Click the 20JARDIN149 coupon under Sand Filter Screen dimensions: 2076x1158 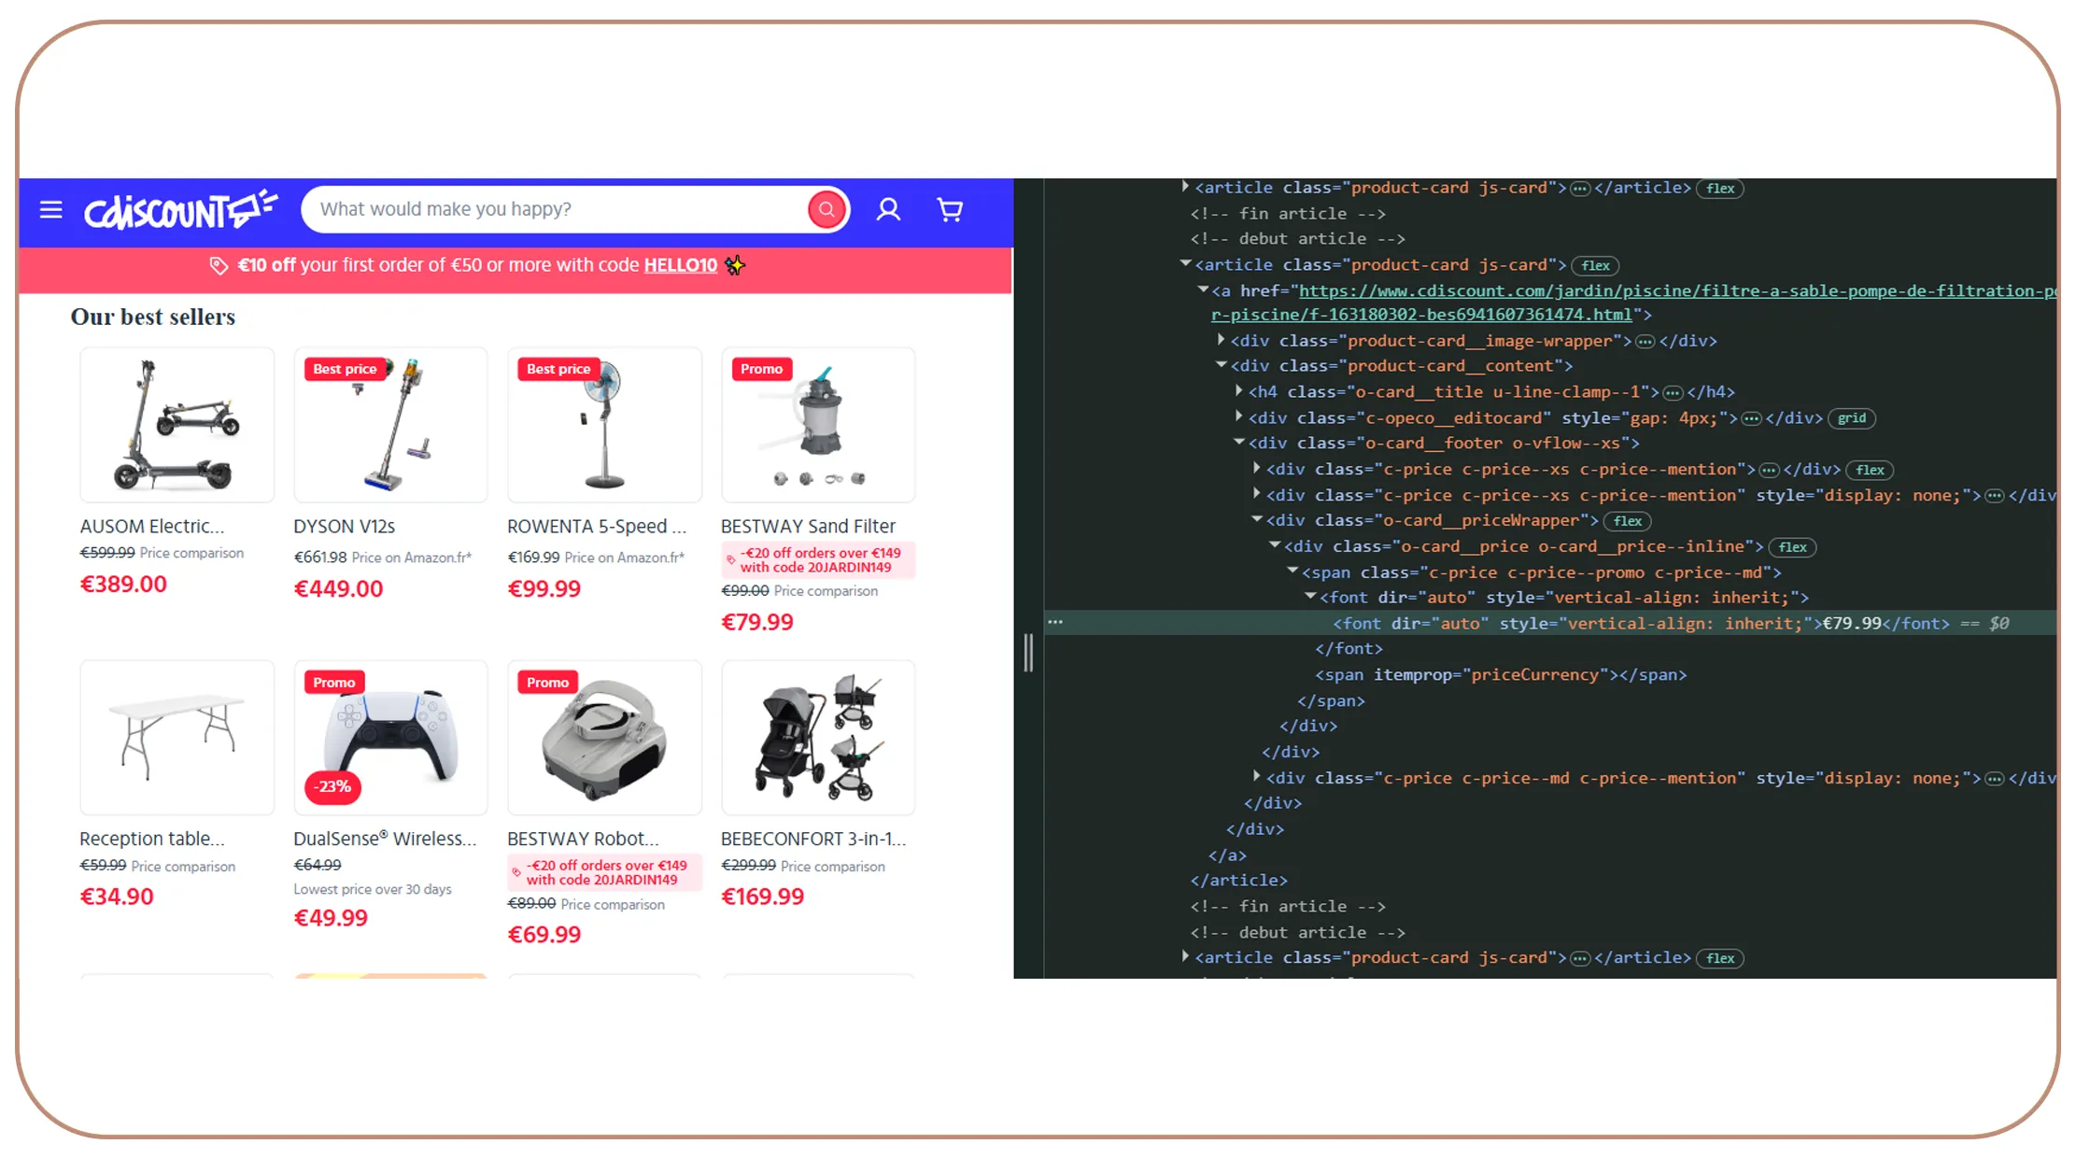pos(818,560)
